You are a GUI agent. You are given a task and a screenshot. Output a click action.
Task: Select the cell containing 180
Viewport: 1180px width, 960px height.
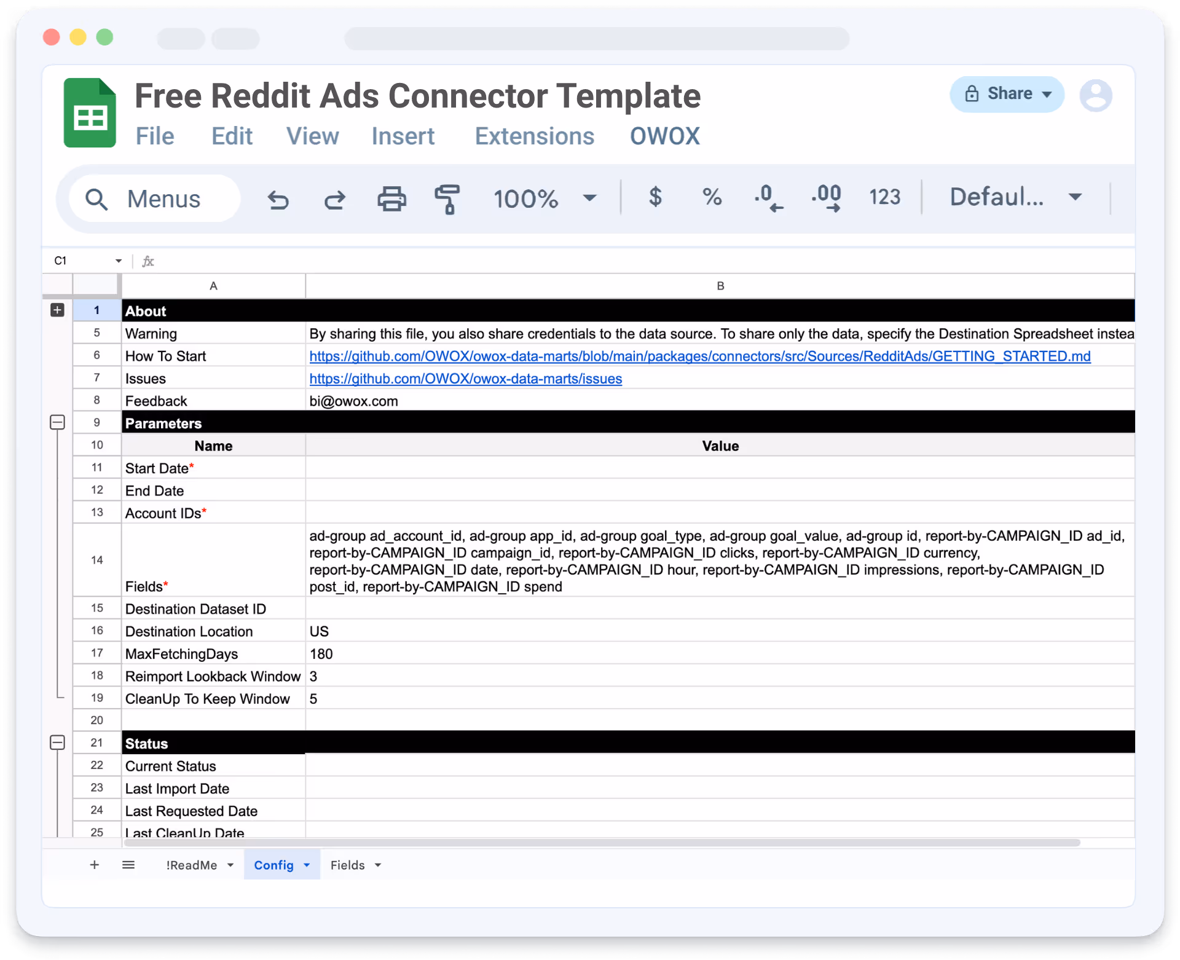(x=720, y=653)
